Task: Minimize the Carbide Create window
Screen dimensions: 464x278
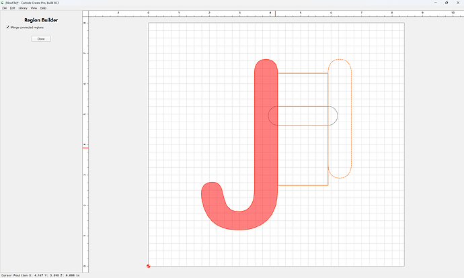Action: [435, 3]
